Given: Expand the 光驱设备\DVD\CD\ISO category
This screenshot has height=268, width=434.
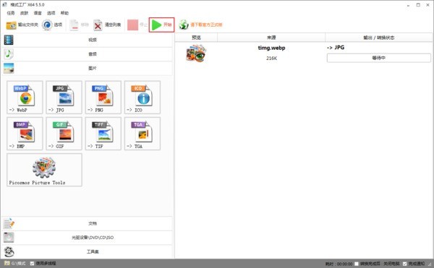Looking at the screenshot, I should (88, 238).
